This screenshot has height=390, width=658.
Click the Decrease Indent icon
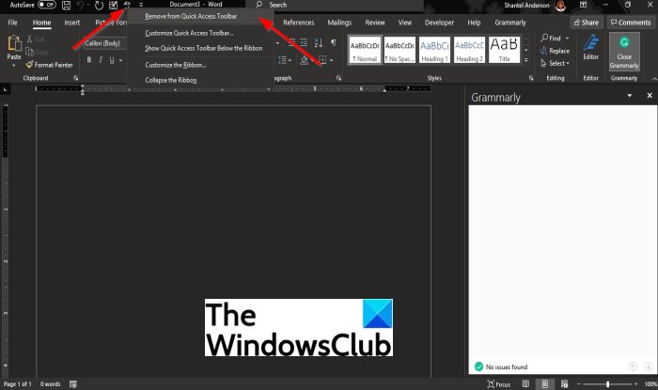pyautogui.click(x=291, y=42)
